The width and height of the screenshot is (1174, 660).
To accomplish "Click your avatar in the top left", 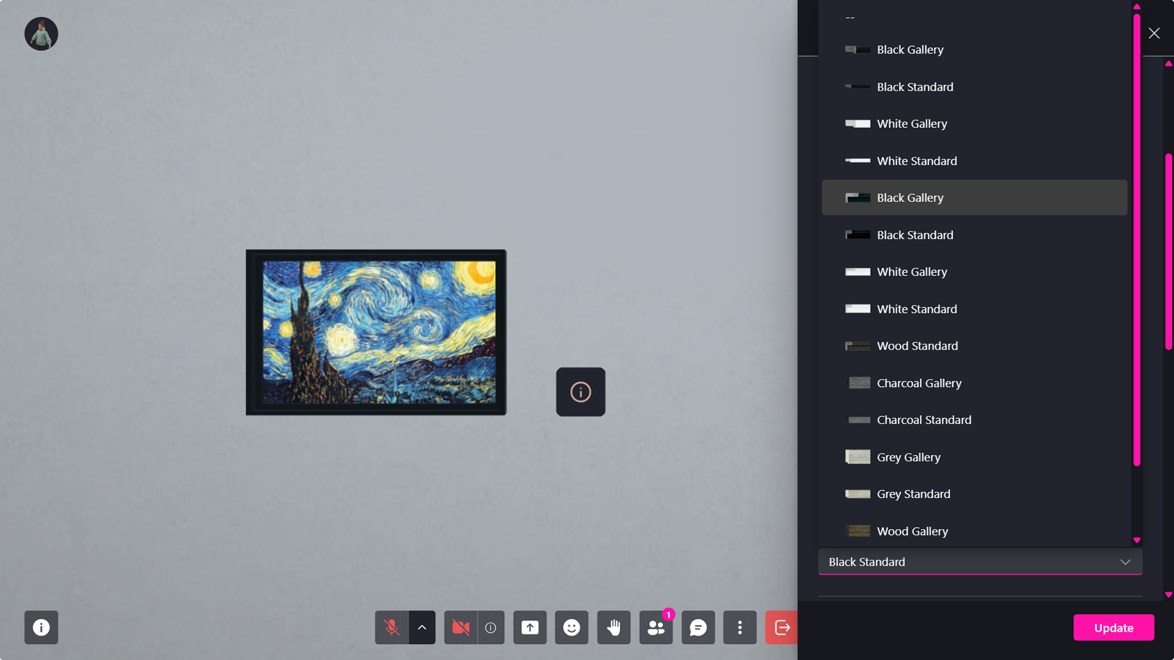I will [40, 34].
